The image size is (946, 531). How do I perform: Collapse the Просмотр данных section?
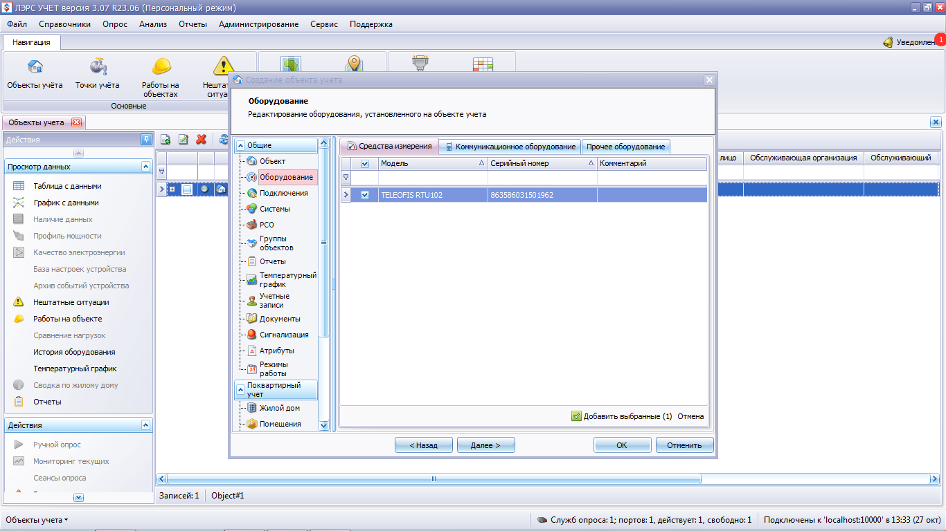(145, 167)
